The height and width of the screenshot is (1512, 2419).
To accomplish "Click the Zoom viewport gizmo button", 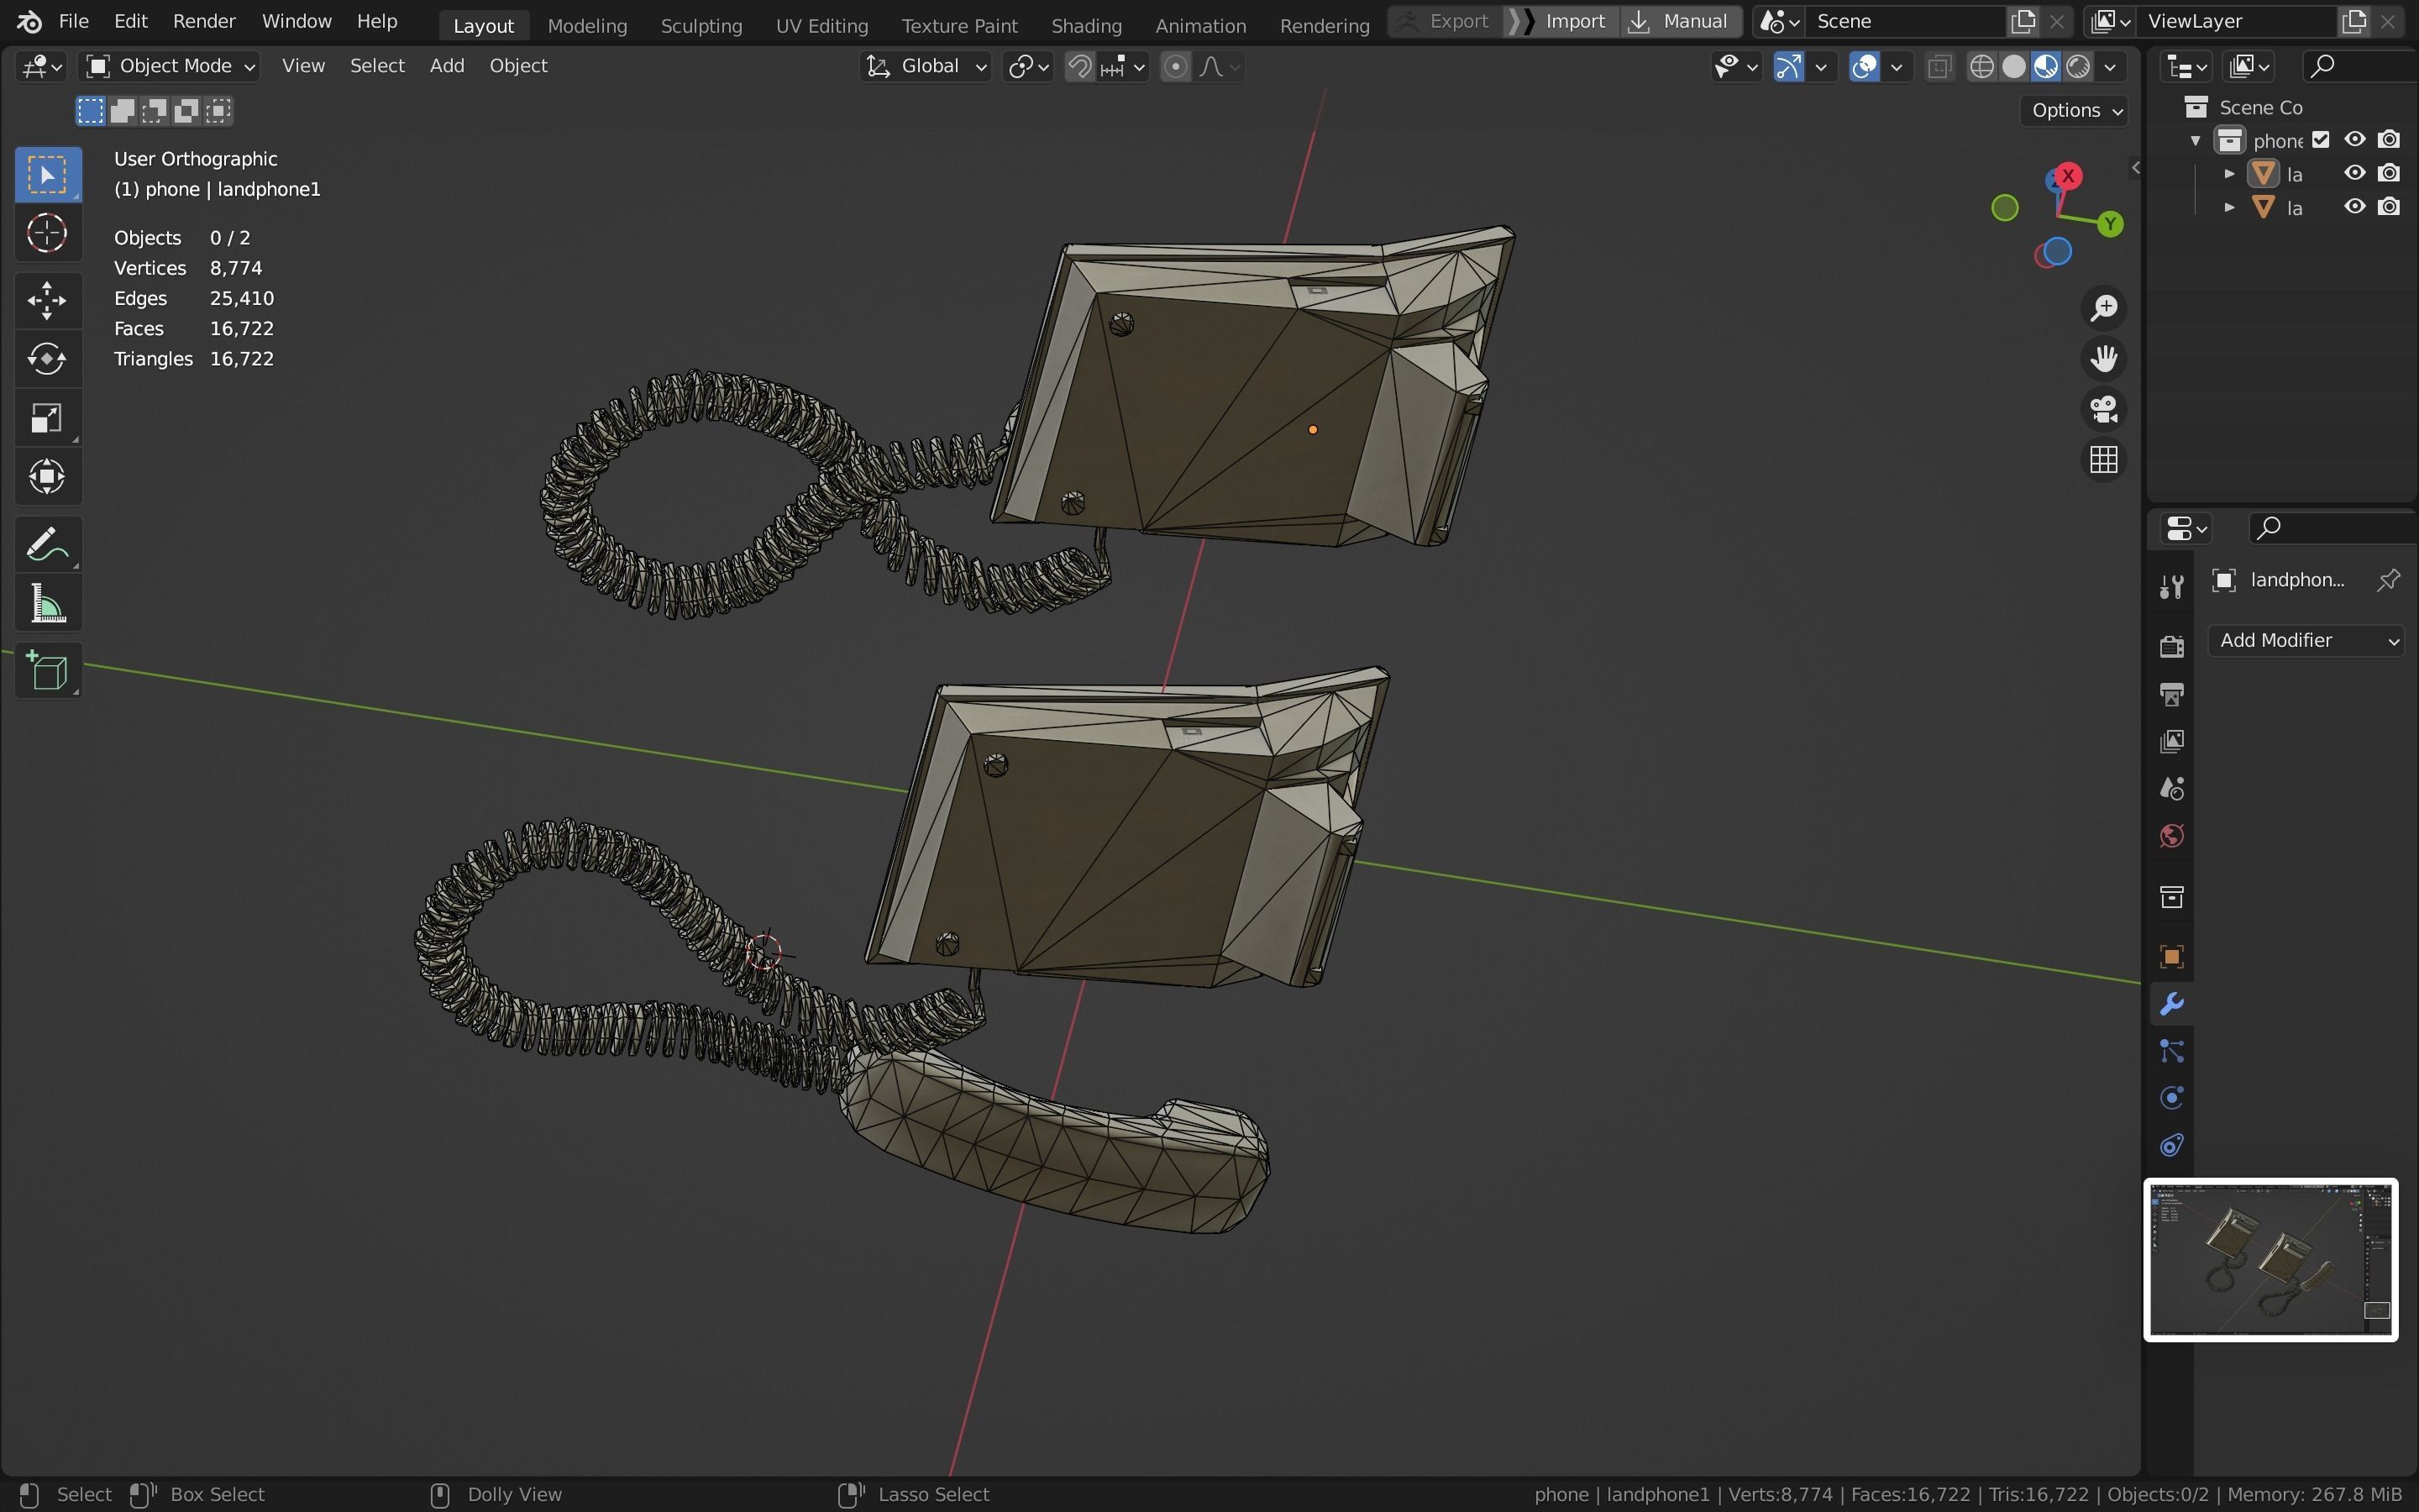I will click(2103, 308).
